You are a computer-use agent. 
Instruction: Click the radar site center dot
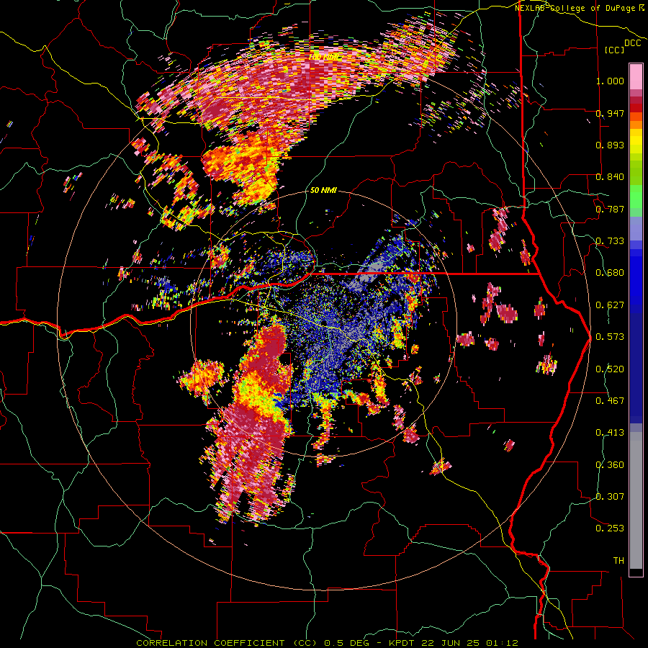pos(323,323)
